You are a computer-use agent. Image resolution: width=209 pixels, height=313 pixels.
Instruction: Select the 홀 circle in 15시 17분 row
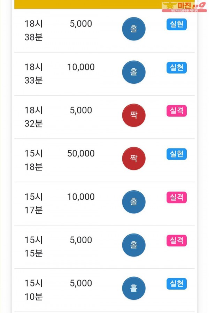click(134, 202)
